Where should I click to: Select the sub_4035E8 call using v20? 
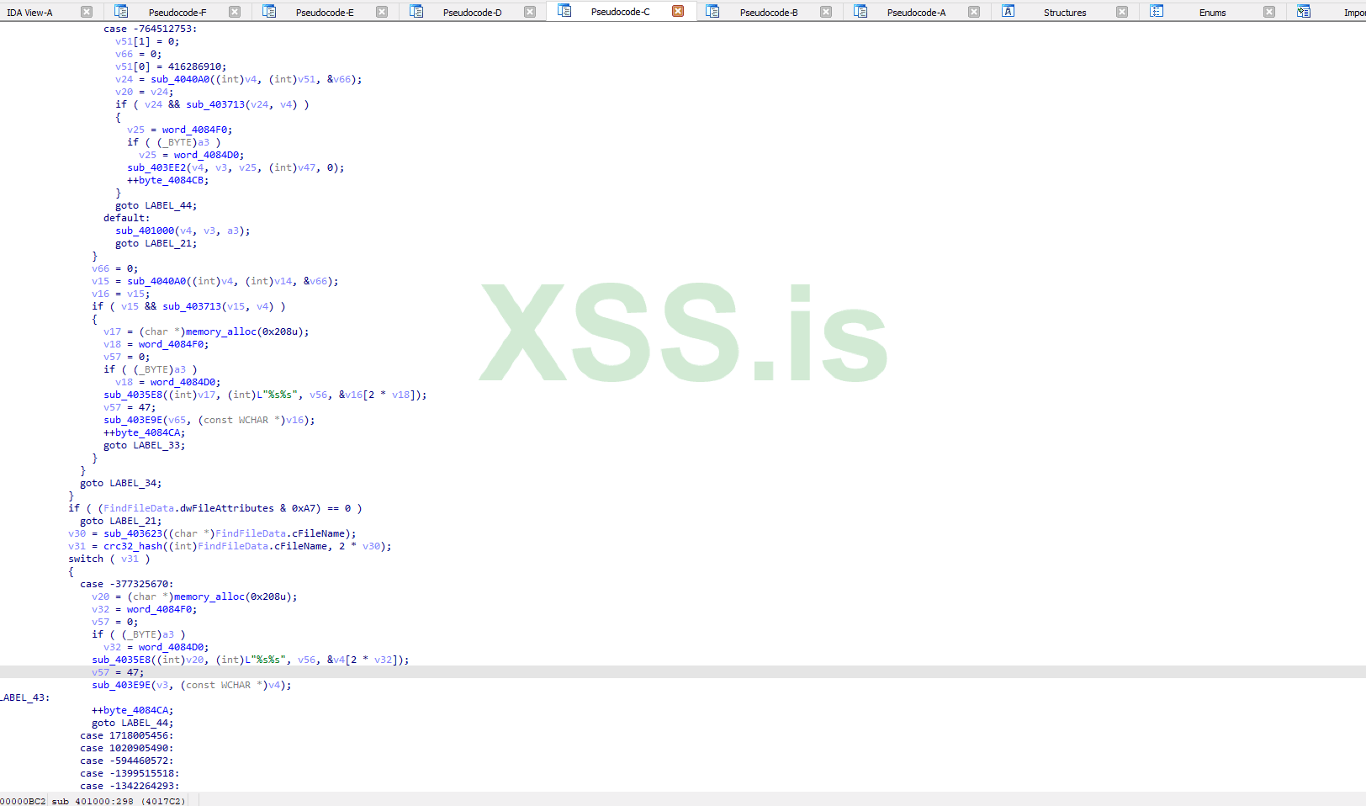[x=251, y=660]
